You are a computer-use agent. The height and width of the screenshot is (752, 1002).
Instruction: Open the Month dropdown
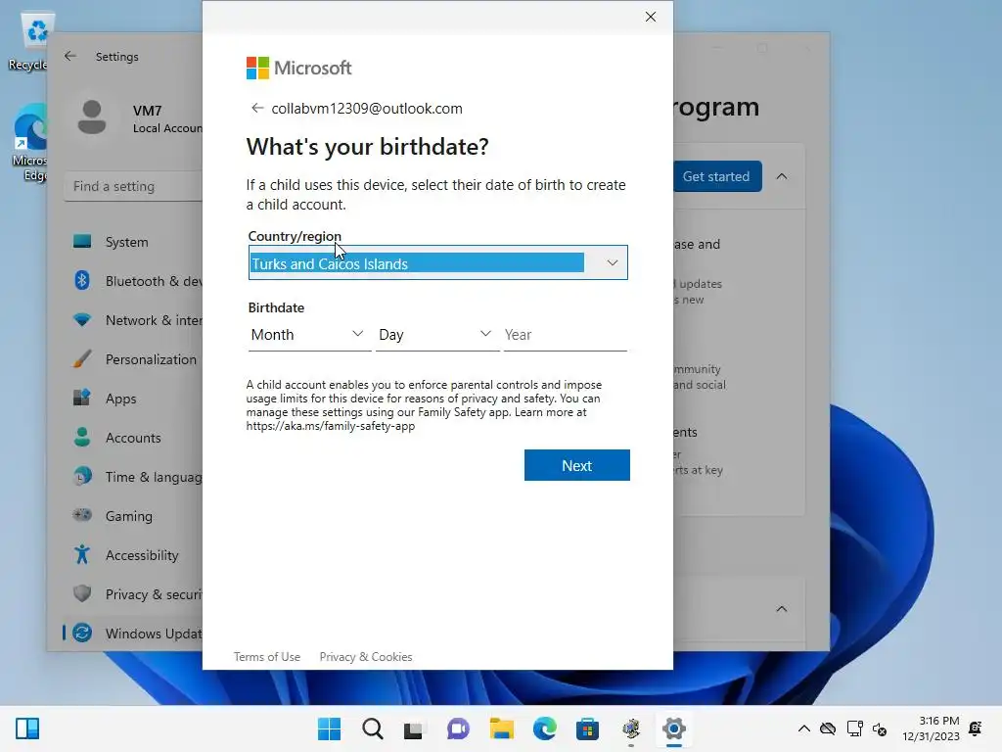pyautogui.click(x=308, y=335)
